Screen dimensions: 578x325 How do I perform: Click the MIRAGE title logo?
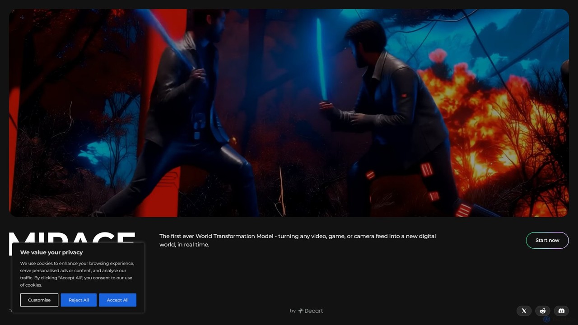pyautogui.click(x=72, y=238)
